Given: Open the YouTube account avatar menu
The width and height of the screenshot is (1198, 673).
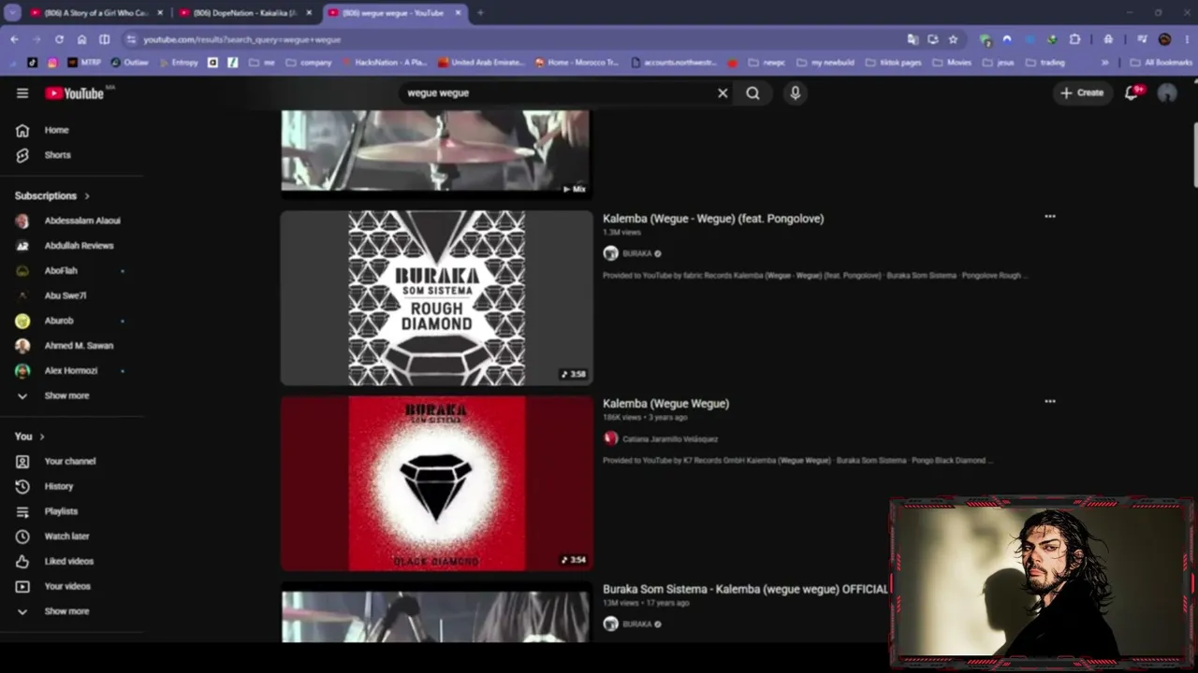Looking at the screenshot, I should [x=1167, y=93].
